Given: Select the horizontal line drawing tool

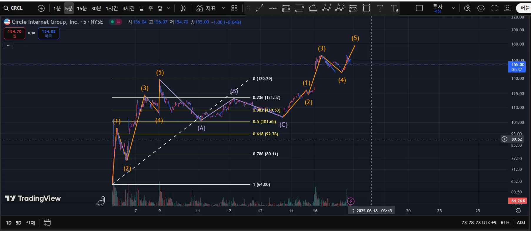Looking at the screenshot, I should point(273,8).
